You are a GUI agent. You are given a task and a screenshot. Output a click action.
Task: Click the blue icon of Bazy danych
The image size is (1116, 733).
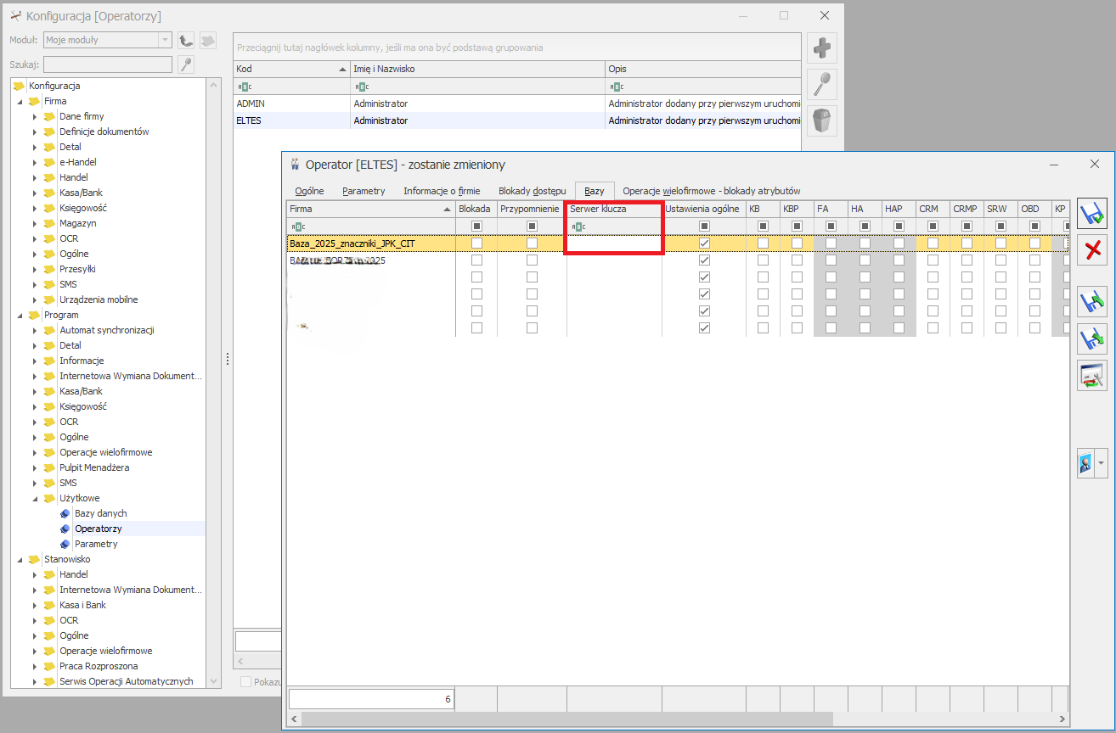(x=65, y=513)
